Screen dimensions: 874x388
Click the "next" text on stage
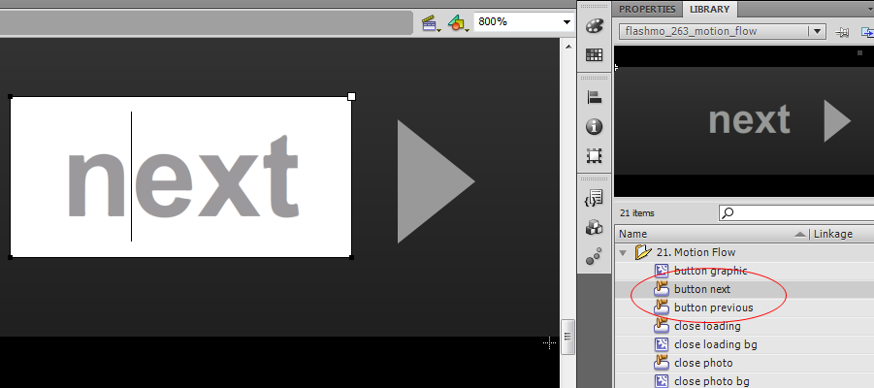(x=183, y=177)
